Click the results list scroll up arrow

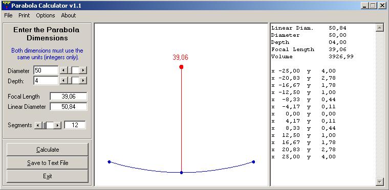click(x=380, y=28)
